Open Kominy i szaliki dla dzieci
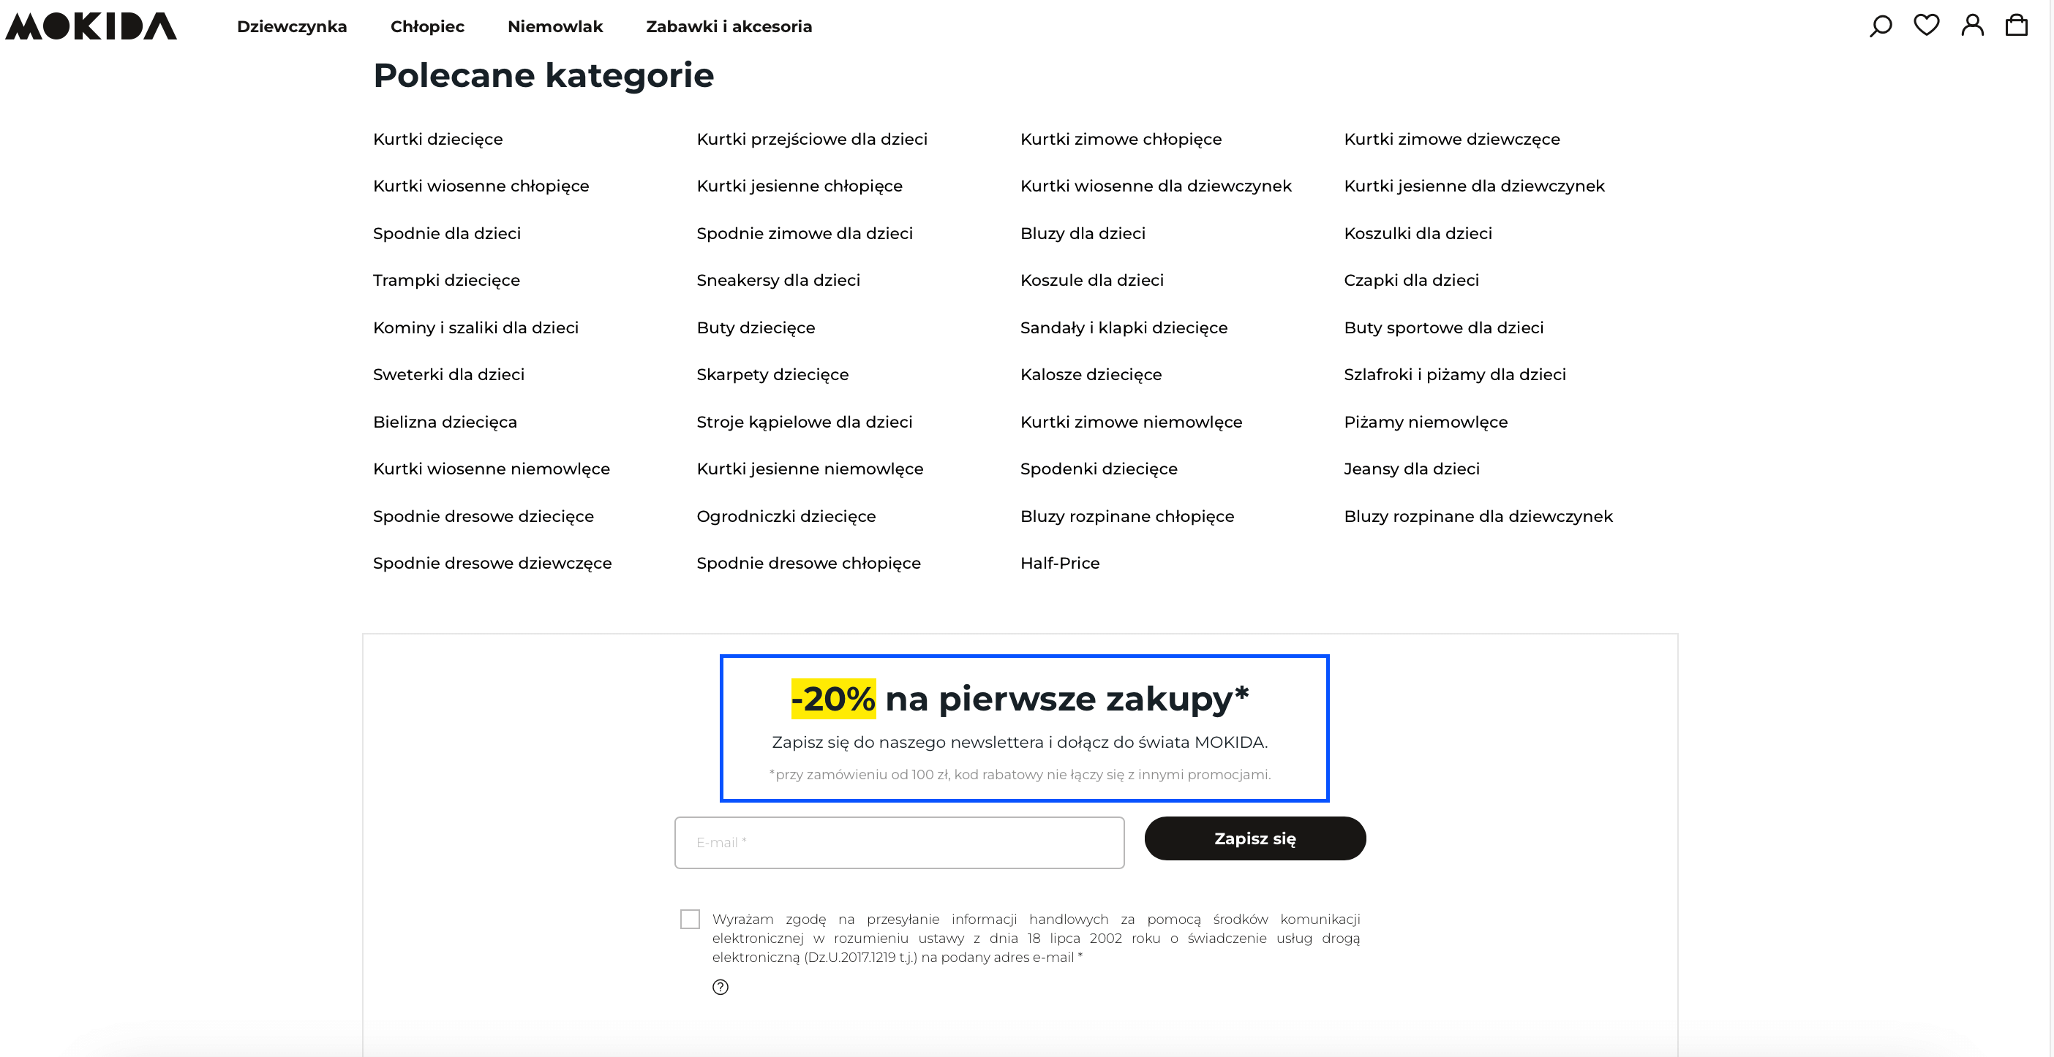 (476, 327)
